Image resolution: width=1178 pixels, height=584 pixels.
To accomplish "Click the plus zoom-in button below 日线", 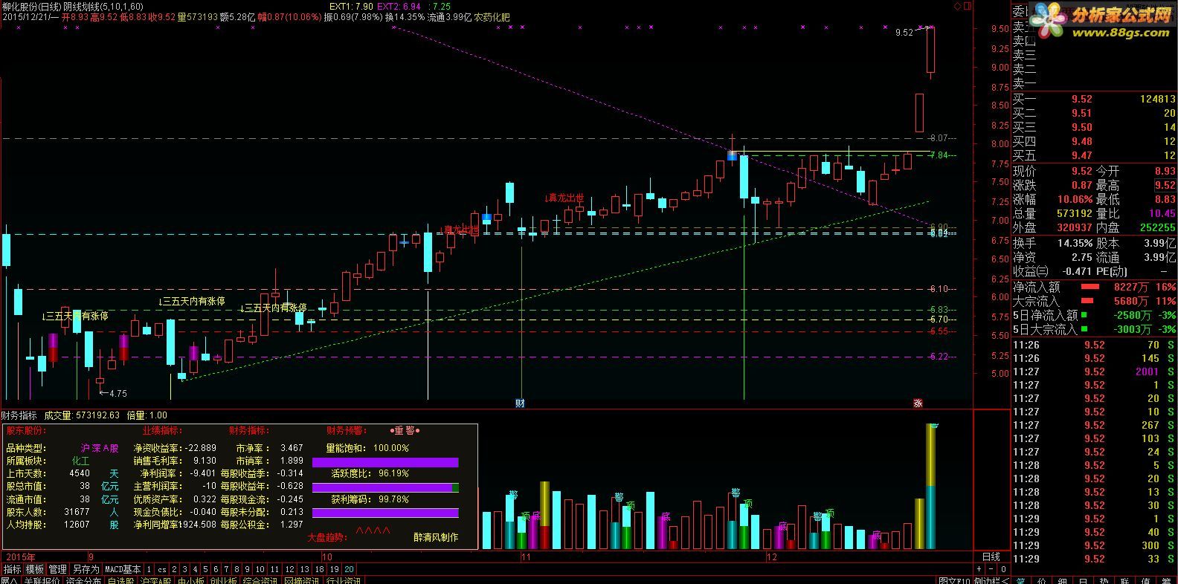I will pos(979,568).
